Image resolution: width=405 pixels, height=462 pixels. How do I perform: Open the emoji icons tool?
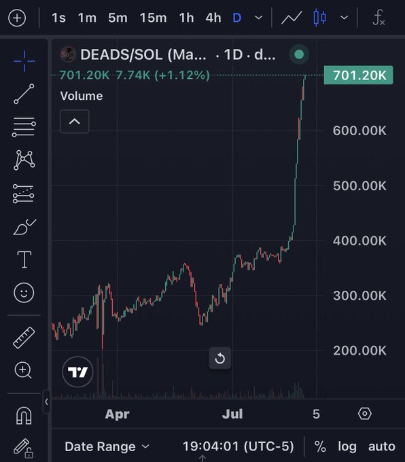click(24, 293)
